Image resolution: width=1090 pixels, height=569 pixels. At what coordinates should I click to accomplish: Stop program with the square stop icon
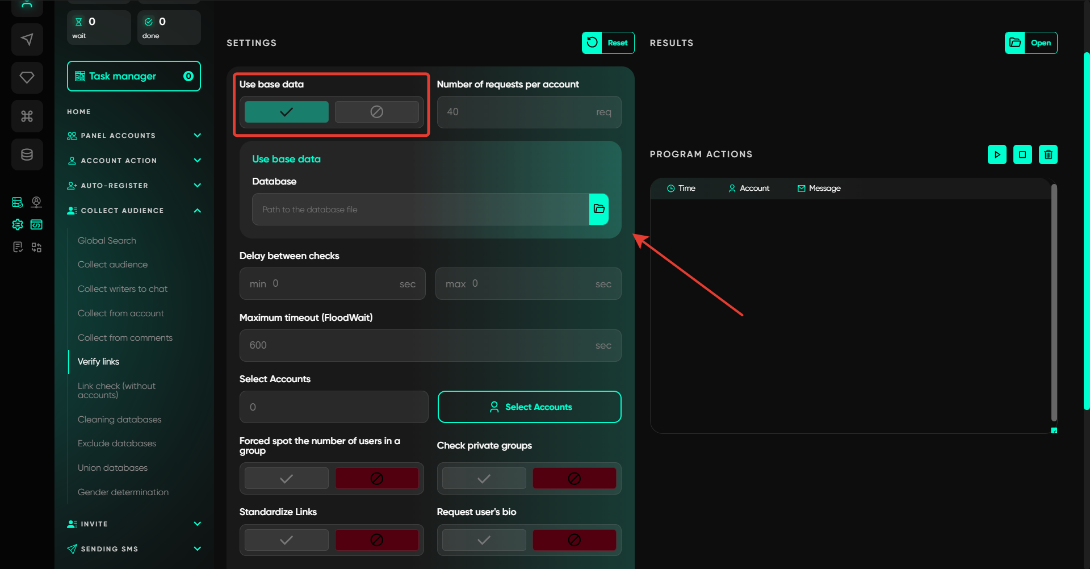click(x=1022, y=154)
